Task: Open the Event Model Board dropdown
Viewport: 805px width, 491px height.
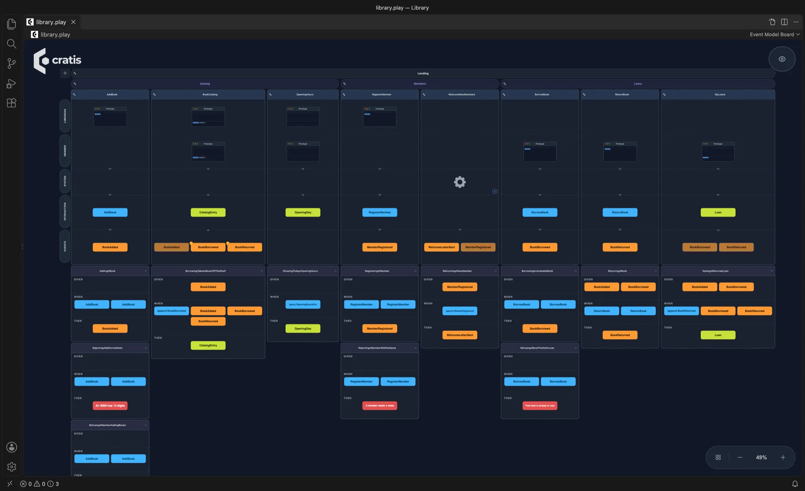Action: point(774,34)
